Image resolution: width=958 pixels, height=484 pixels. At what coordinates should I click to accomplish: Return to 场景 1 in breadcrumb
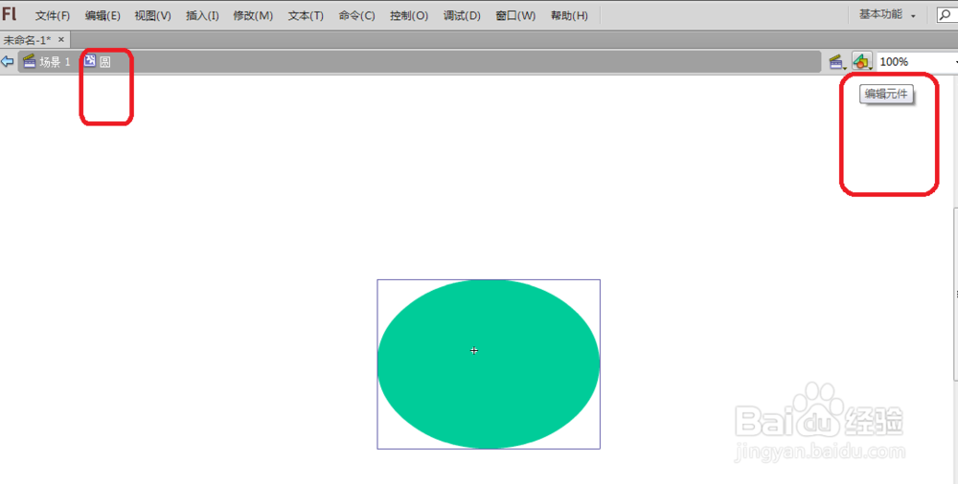[55, 61]
